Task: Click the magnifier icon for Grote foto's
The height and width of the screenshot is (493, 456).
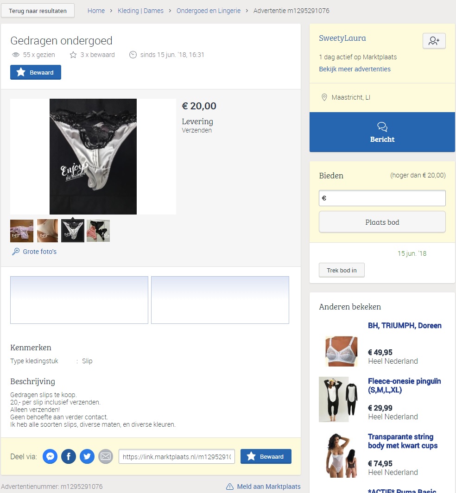Action: pos(16,252)
